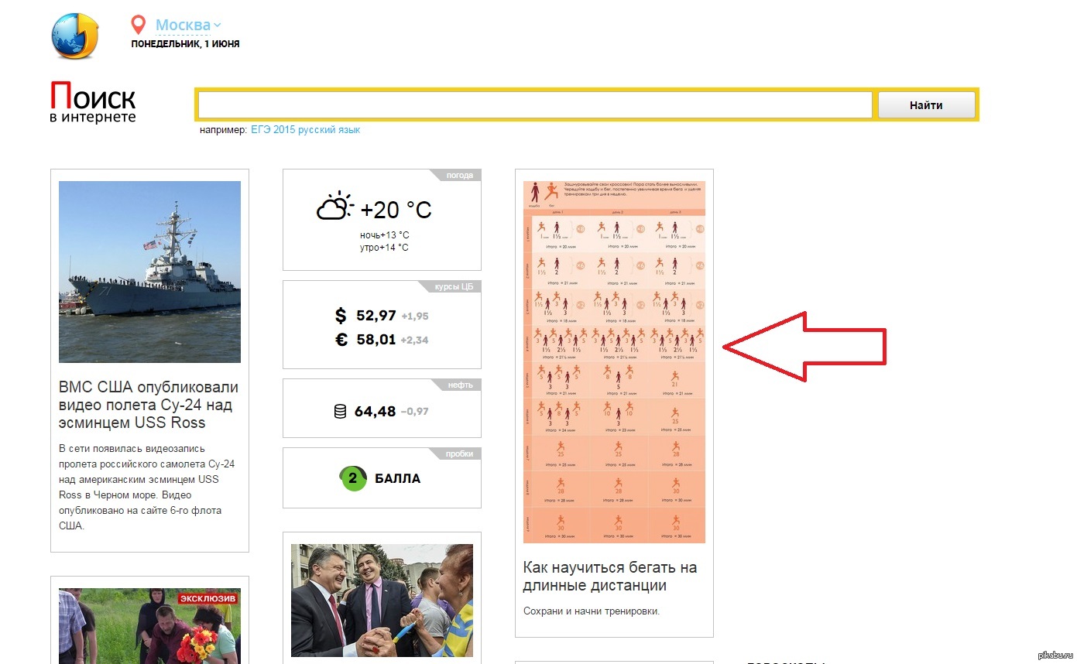Click the погода widget label tab
This screenshot has width=1077, height=664.
point(459,175)
